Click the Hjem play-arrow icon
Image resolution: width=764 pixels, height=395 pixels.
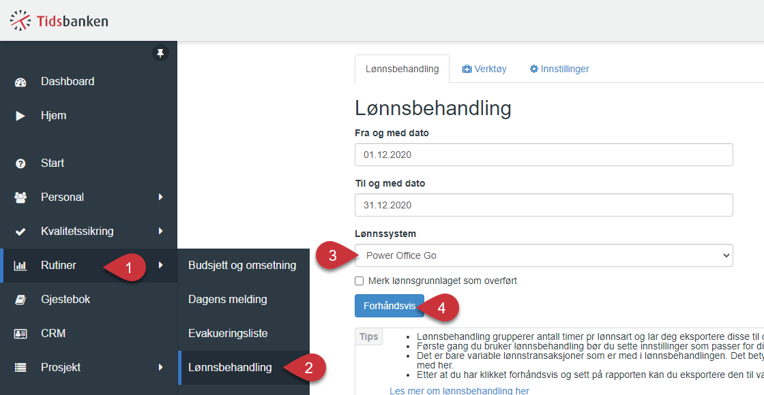tap(20, 116)
